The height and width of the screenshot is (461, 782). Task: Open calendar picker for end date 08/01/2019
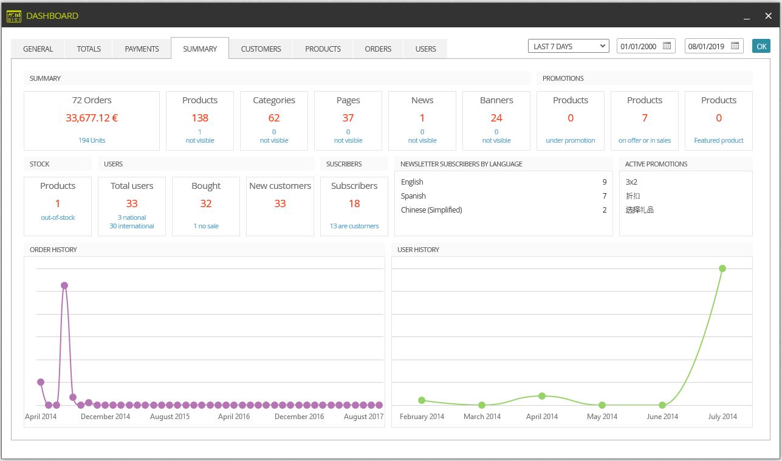tap(735, 46)
